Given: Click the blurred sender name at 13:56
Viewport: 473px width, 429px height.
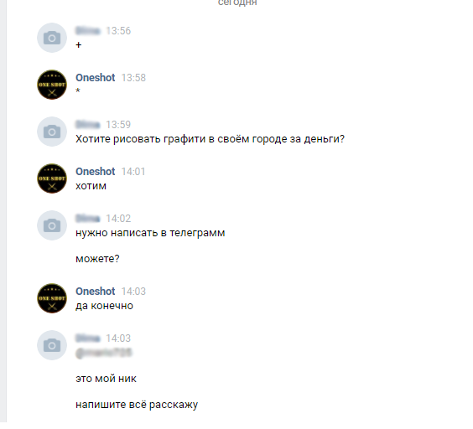Looking at the screenshot, I should click(x=87, y=31).
